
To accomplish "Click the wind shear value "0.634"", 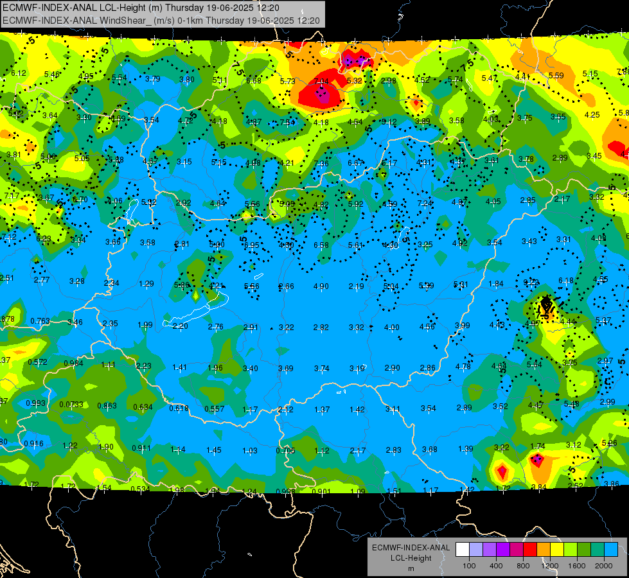I will [x=143, y=407].
